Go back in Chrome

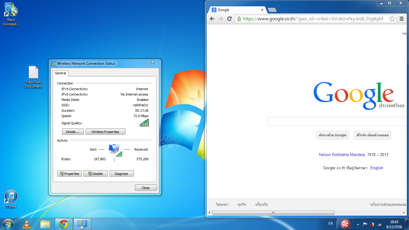(x=212, y=19)
